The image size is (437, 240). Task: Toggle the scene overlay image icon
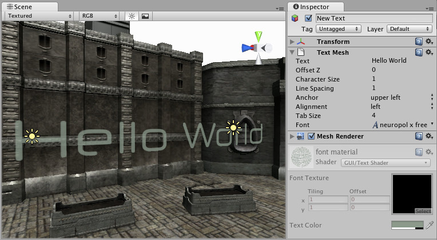tap(145, 16)
